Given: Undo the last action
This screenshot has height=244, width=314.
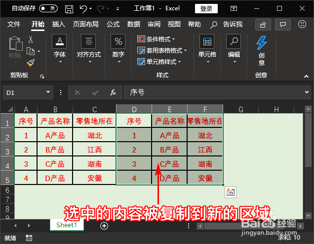Looking at the screenshot, I should (x=83, y=9).
